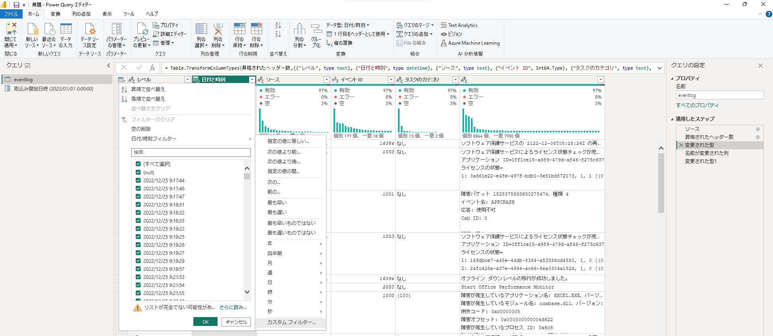Uncheck 2022/12/25 9:21:55 value
Image resolution: width=773 pixels, height=336 pixels.
(138, 293)
